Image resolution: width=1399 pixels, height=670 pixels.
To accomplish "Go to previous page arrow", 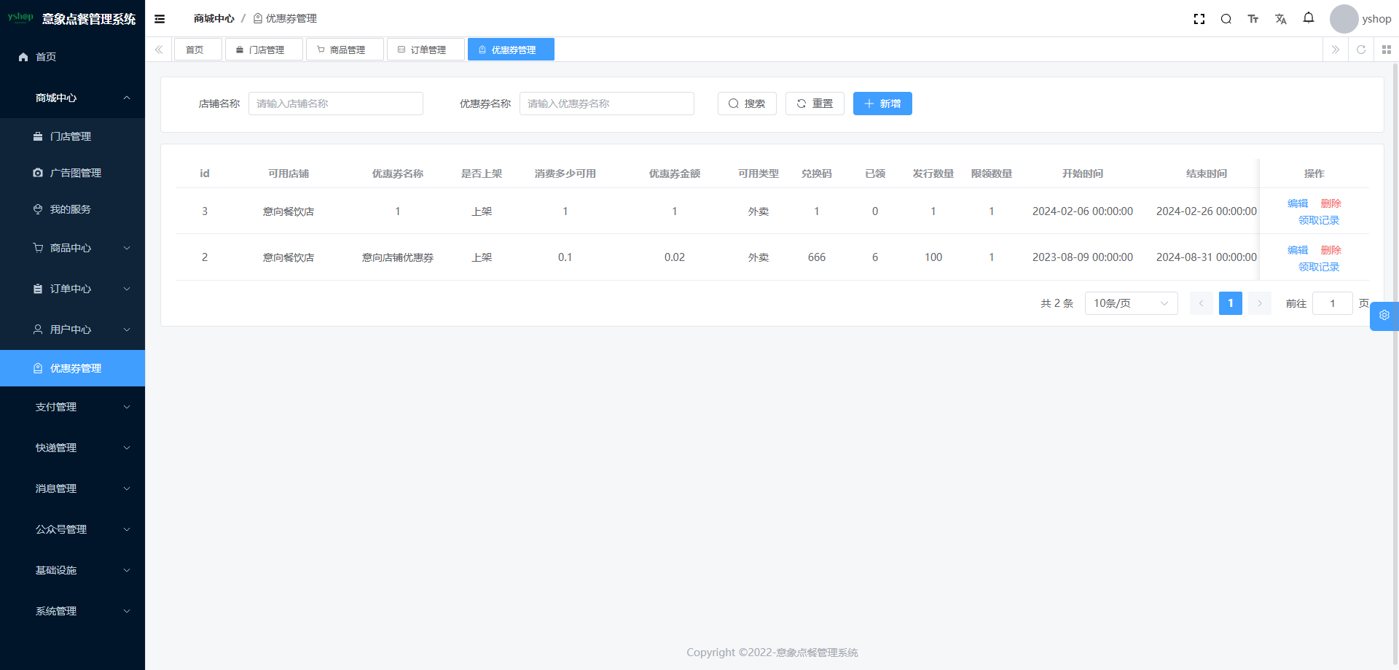I will [x=1202, y=303].
